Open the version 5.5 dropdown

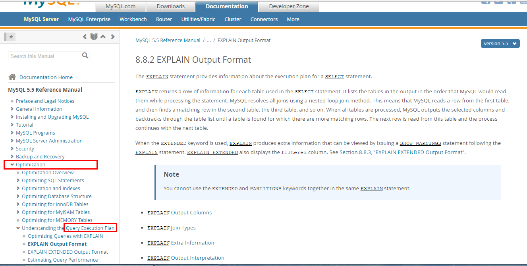(x=500, y=44)
